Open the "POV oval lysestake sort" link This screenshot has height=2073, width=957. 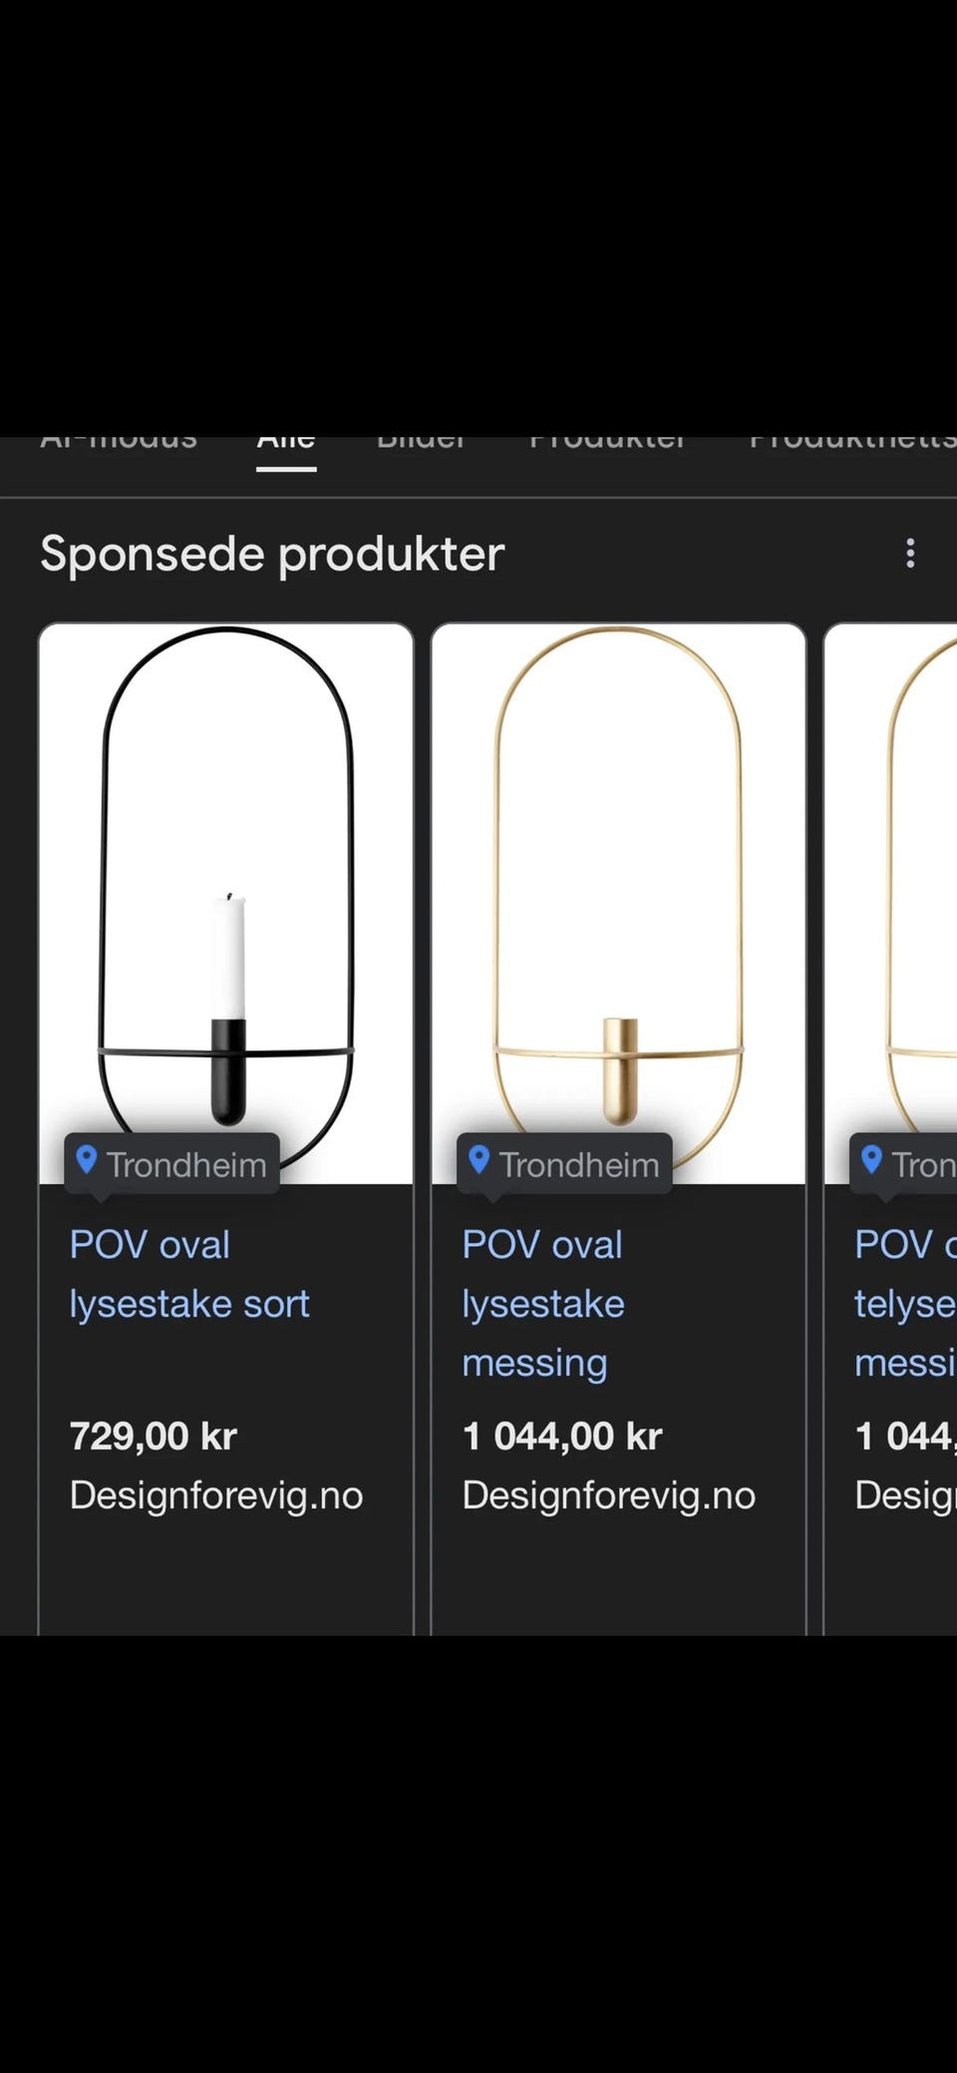pos(189,1274)
